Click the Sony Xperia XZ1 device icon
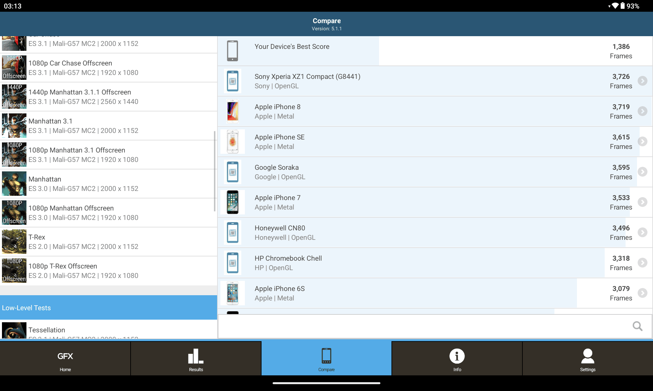 pyautogui.click(x=232, y=81)
